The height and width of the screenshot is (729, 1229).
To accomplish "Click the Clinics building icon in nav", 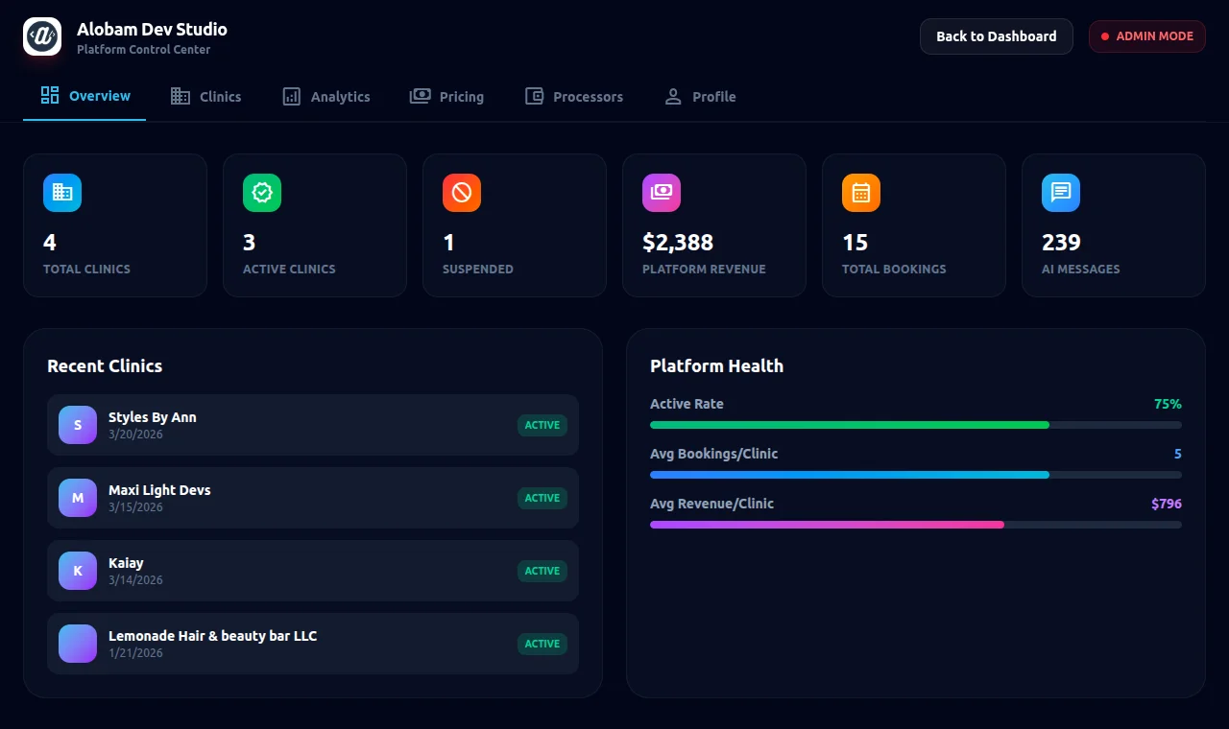I will coord(181,96).
